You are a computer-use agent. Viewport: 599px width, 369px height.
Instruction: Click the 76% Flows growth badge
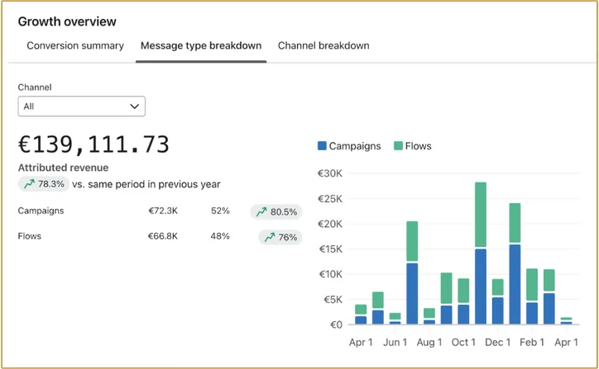[x=280, y=237]
